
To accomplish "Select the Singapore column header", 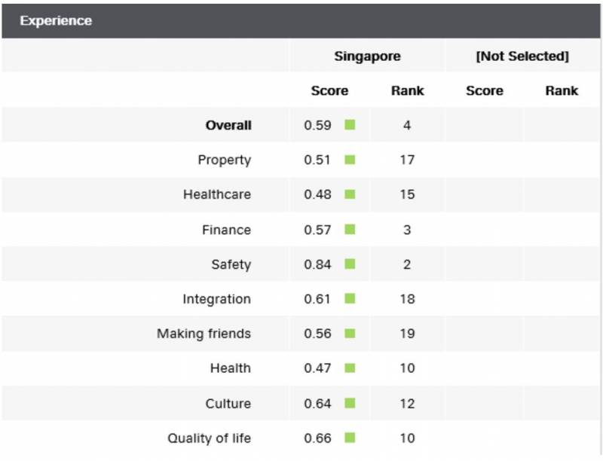I will [367, 56].
